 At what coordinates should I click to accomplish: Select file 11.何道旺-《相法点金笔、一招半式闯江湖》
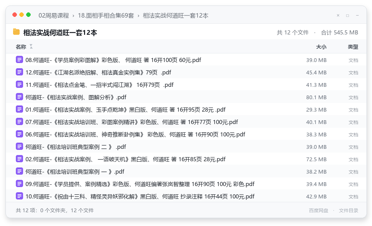(186, 84)
